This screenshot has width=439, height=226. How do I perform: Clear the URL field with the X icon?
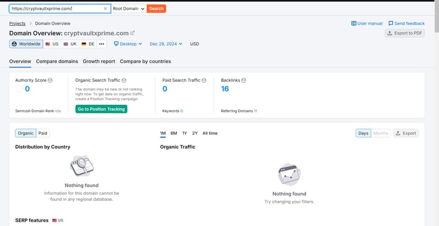pyautogui.click(x=105, y=9)
